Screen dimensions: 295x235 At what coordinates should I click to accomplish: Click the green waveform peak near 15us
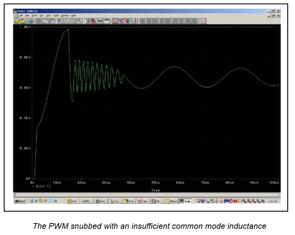pyautogui.click(x=68, y=30)
